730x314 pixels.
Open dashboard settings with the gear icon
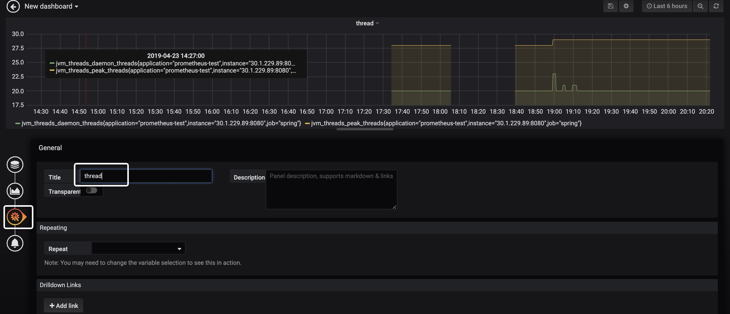(x=626, y=6)
